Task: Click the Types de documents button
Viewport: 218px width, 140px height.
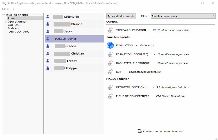Action: [x=121, y=16]
